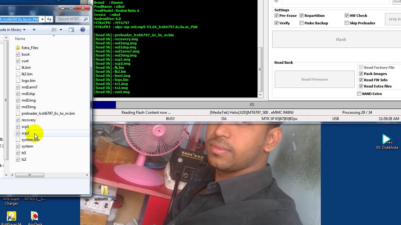Click 'Processing 29 / 34' status text

pos(357,112)
